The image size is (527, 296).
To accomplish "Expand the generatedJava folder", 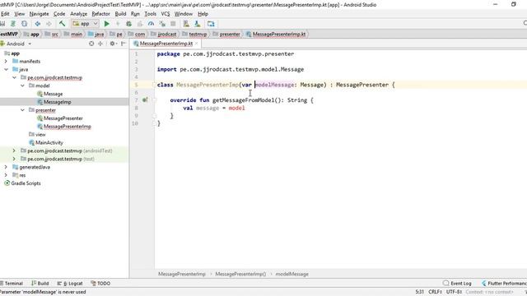I will click(6, 167).
